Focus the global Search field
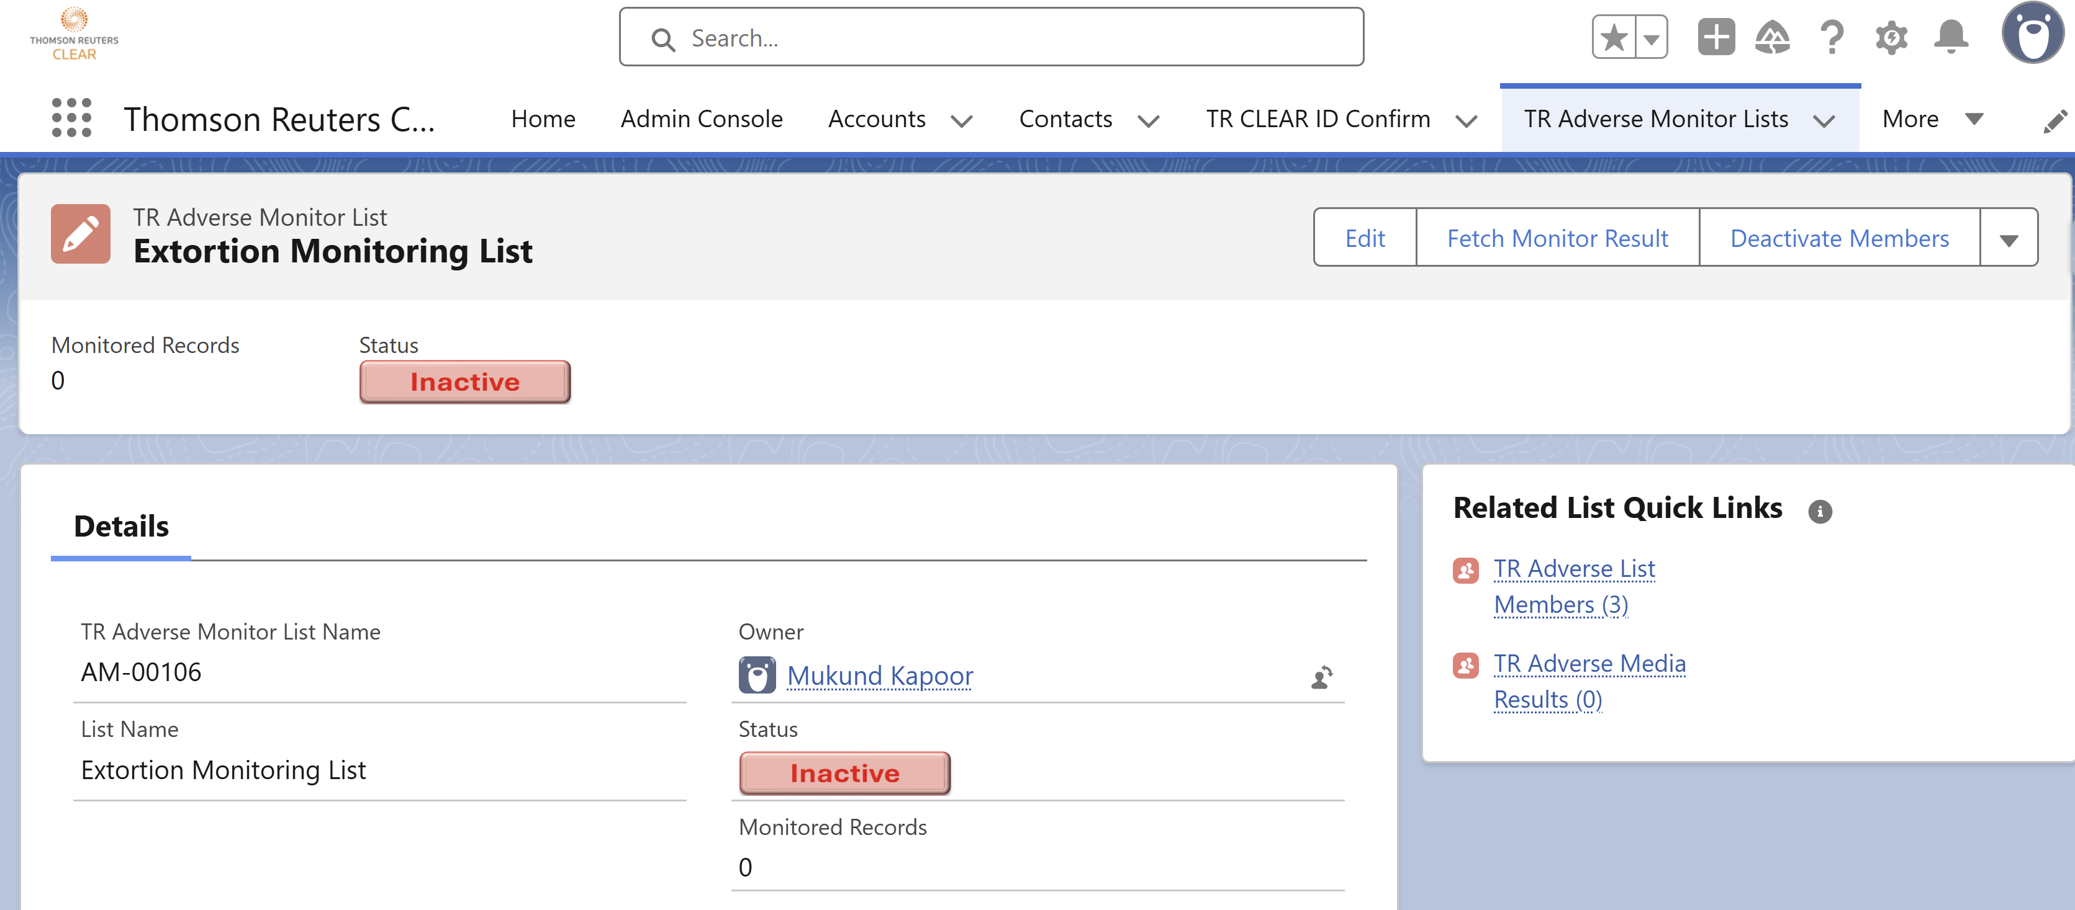Viewport: 2075px width, 910px height. pyautogui.click(x=991, y=37)
